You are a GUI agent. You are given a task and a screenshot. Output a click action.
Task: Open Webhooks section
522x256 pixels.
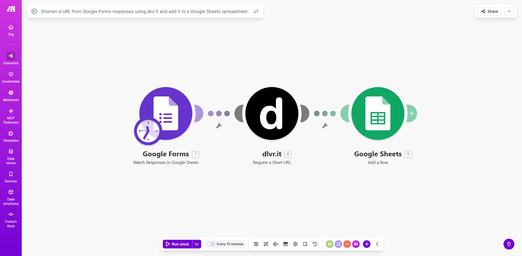(11, 96)
